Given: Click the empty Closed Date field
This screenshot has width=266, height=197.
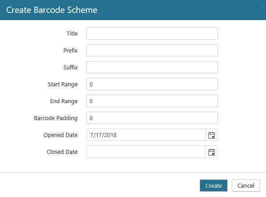Looking at the screenshot, I should 146,152.
